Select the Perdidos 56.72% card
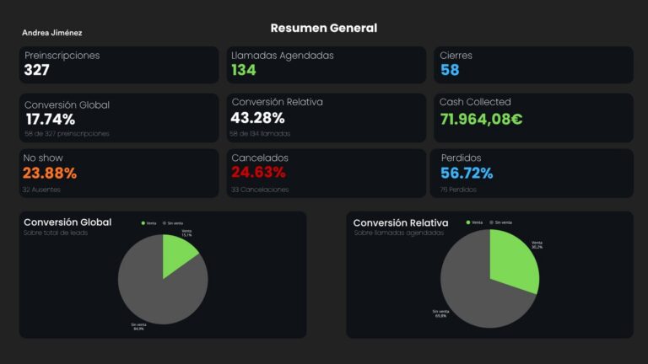Viewport: 648px width, 364px height. (x=532, y=174)
